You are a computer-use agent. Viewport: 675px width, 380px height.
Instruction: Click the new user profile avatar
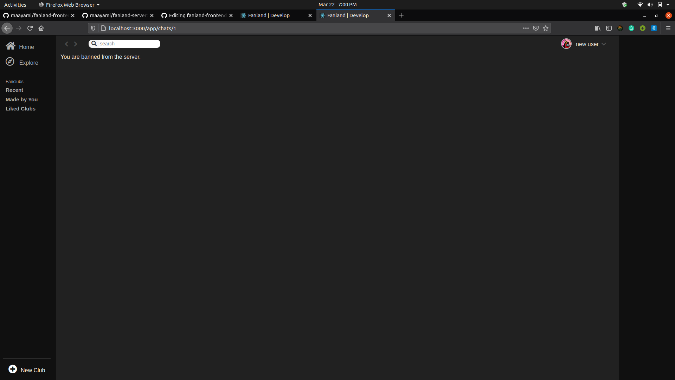pos(566,44)
